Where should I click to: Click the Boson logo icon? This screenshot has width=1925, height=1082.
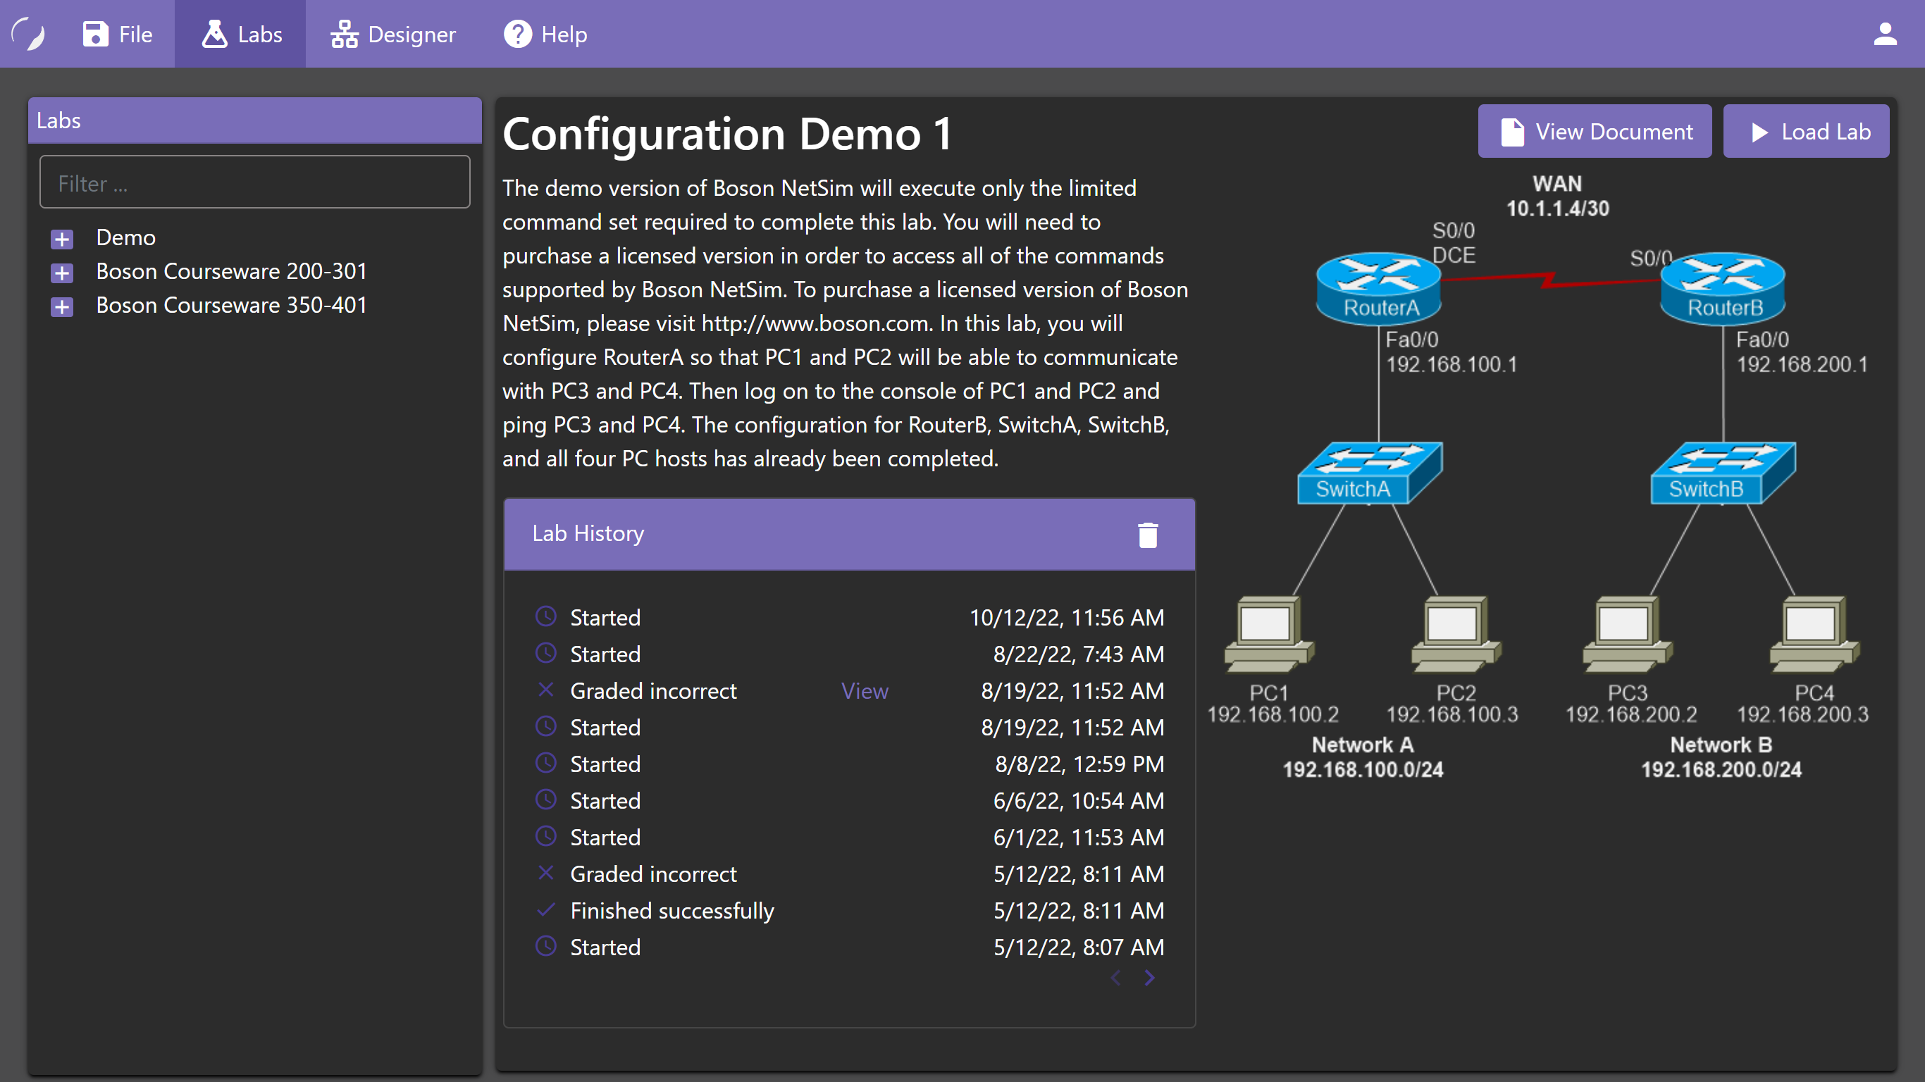click(x=28, y=34)
